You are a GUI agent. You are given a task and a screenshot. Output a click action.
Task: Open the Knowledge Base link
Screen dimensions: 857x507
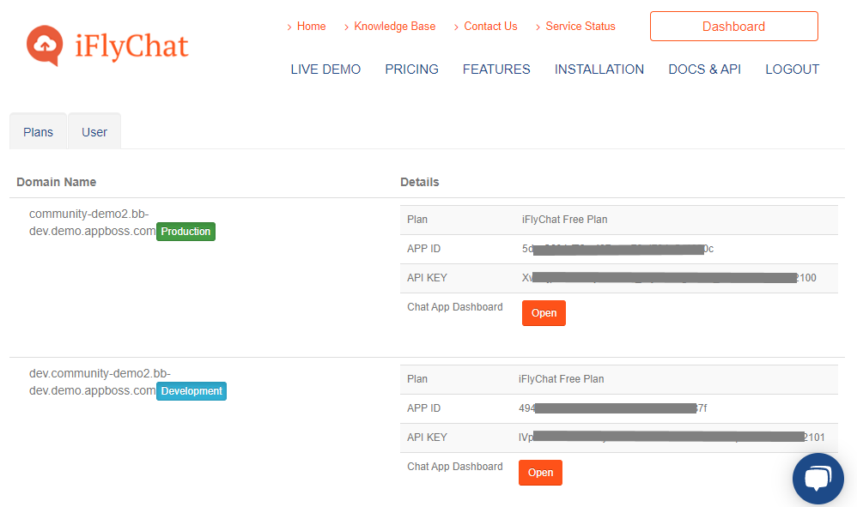click(x=394, y=27)
